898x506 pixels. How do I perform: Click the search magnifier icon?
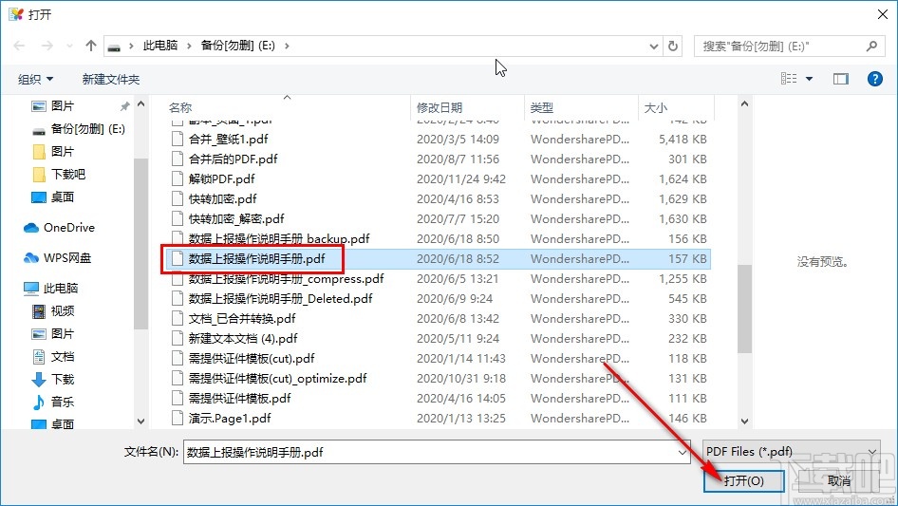871,46
